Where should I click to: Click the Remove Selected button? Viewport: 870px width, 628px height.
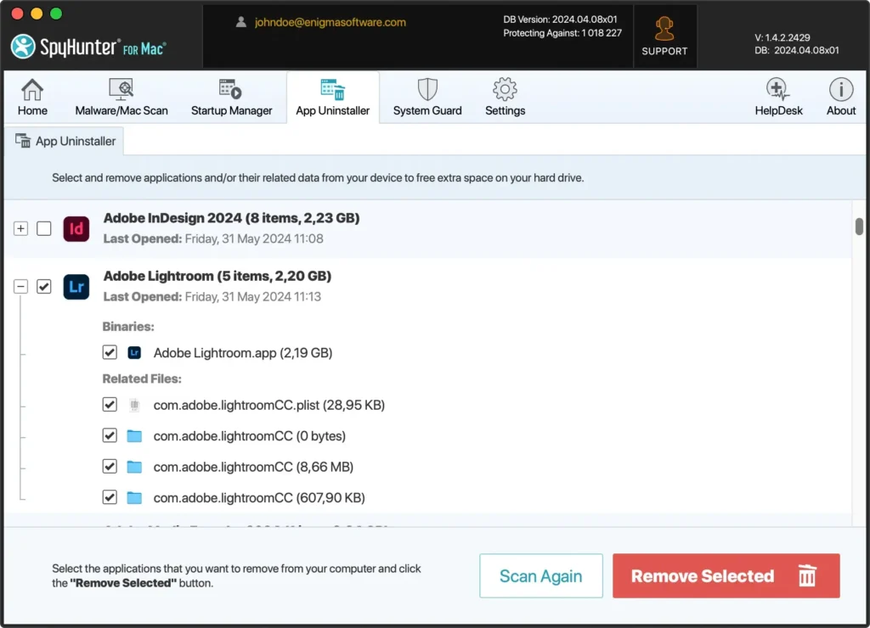726,575
